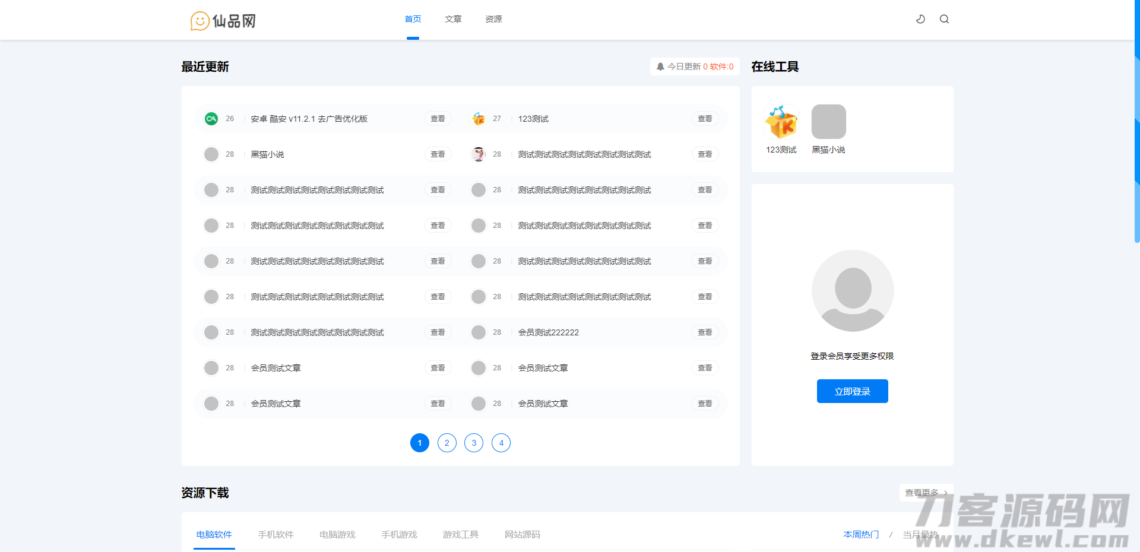The width and height of the screenshot is (1140, 552).
Task: Click 查看 next to the 酷安 entry
Action: tap(438, 119)
